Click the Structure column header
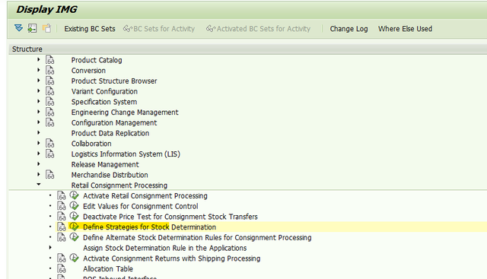The image size is (487, 279). 27,49
